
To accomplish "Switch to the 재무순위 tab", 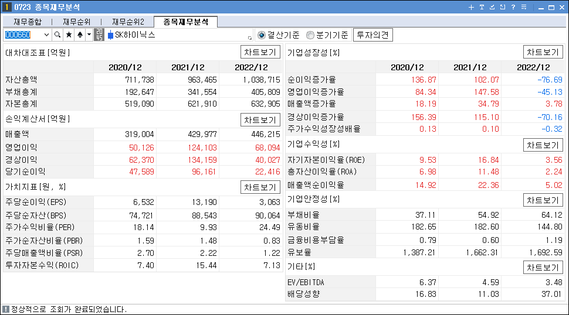I will (x=77, y=22).
